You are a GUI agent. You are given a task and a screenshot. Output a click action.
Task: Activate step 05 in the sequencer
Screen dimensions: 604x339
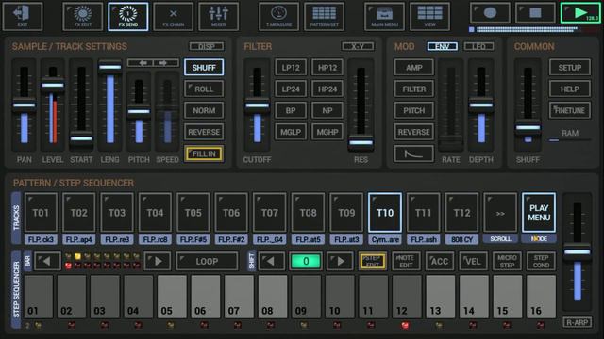tap(172, 296)
